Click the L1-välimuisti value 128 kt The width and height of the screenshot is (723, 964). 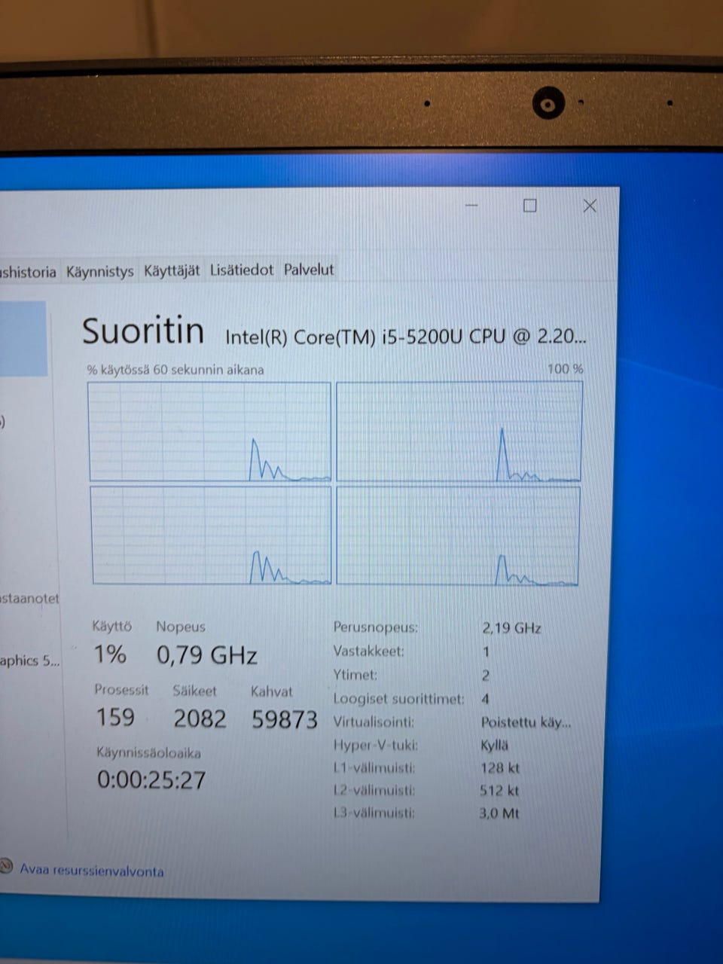[500, 768]
